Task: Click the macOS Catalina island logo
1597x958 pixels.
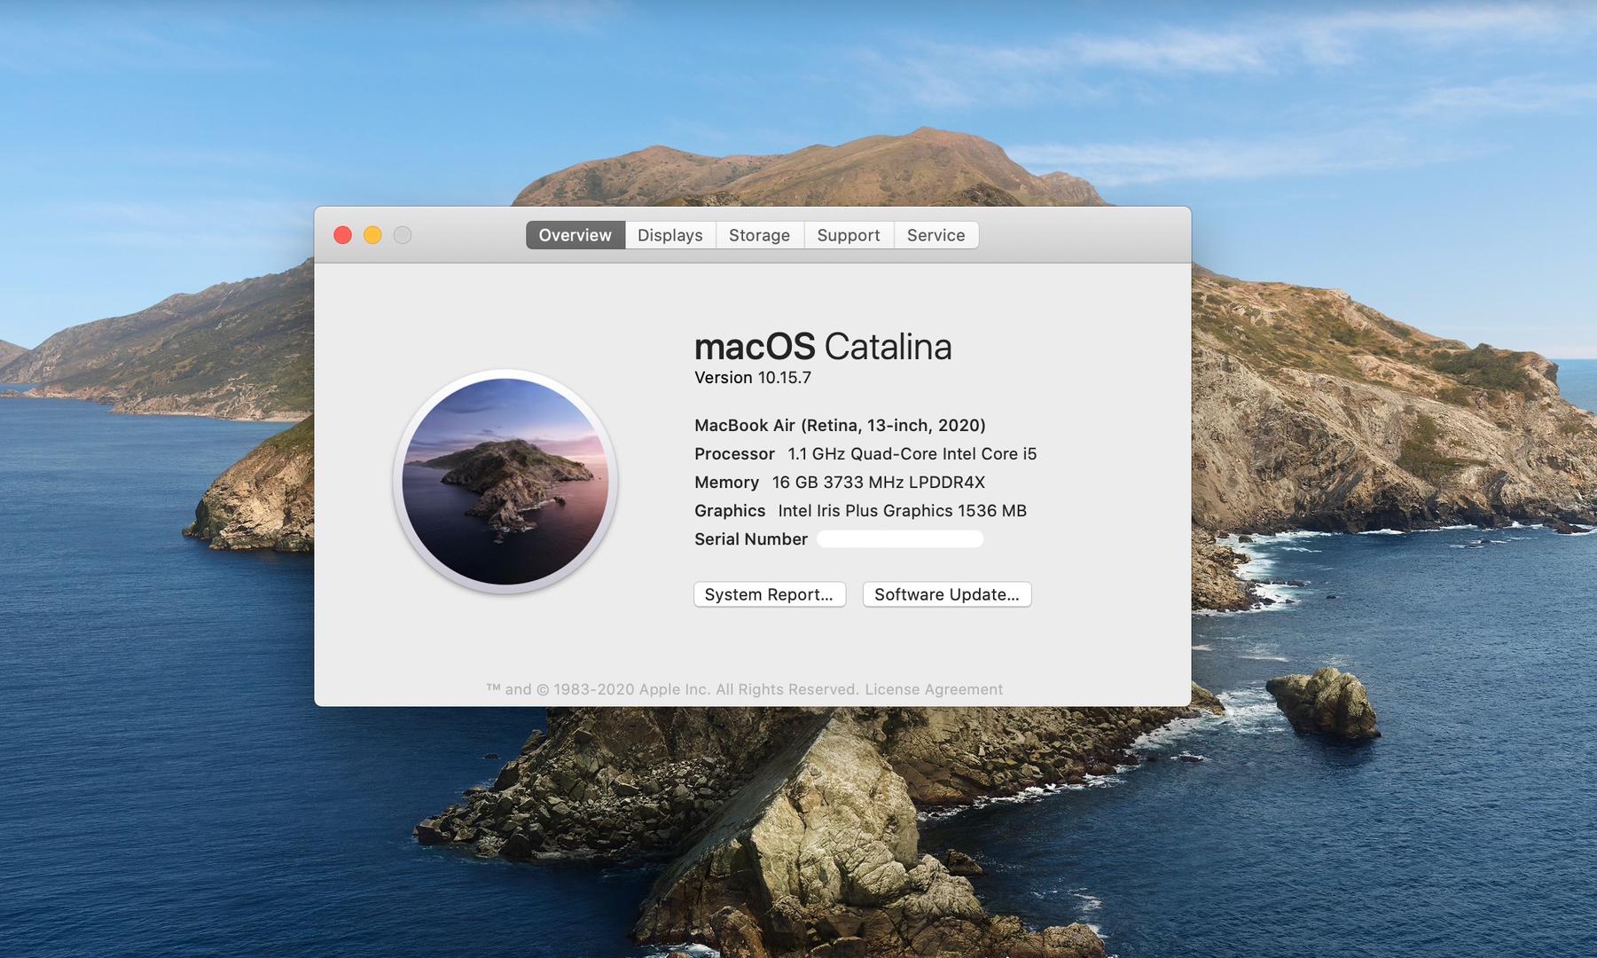Action: [505, 481]
